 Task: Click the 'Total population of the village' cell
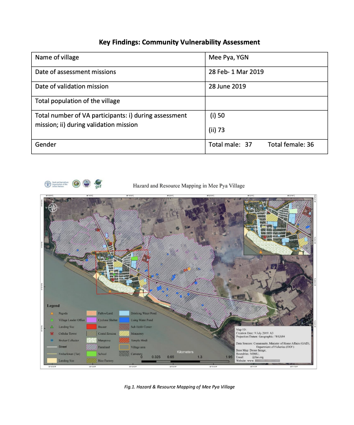pos(118,103)
